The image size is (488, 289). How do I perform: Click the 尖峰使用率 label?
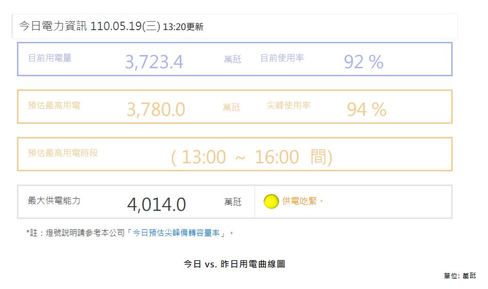click(289, 105)
